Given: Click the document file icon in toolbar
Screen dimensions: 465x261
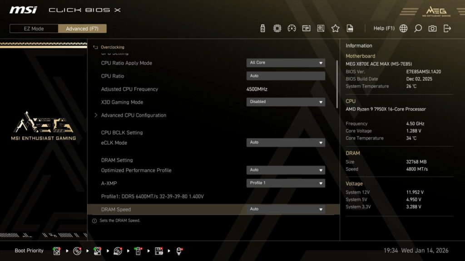Looking at the screenshot, I should click(x=350, y=29).
